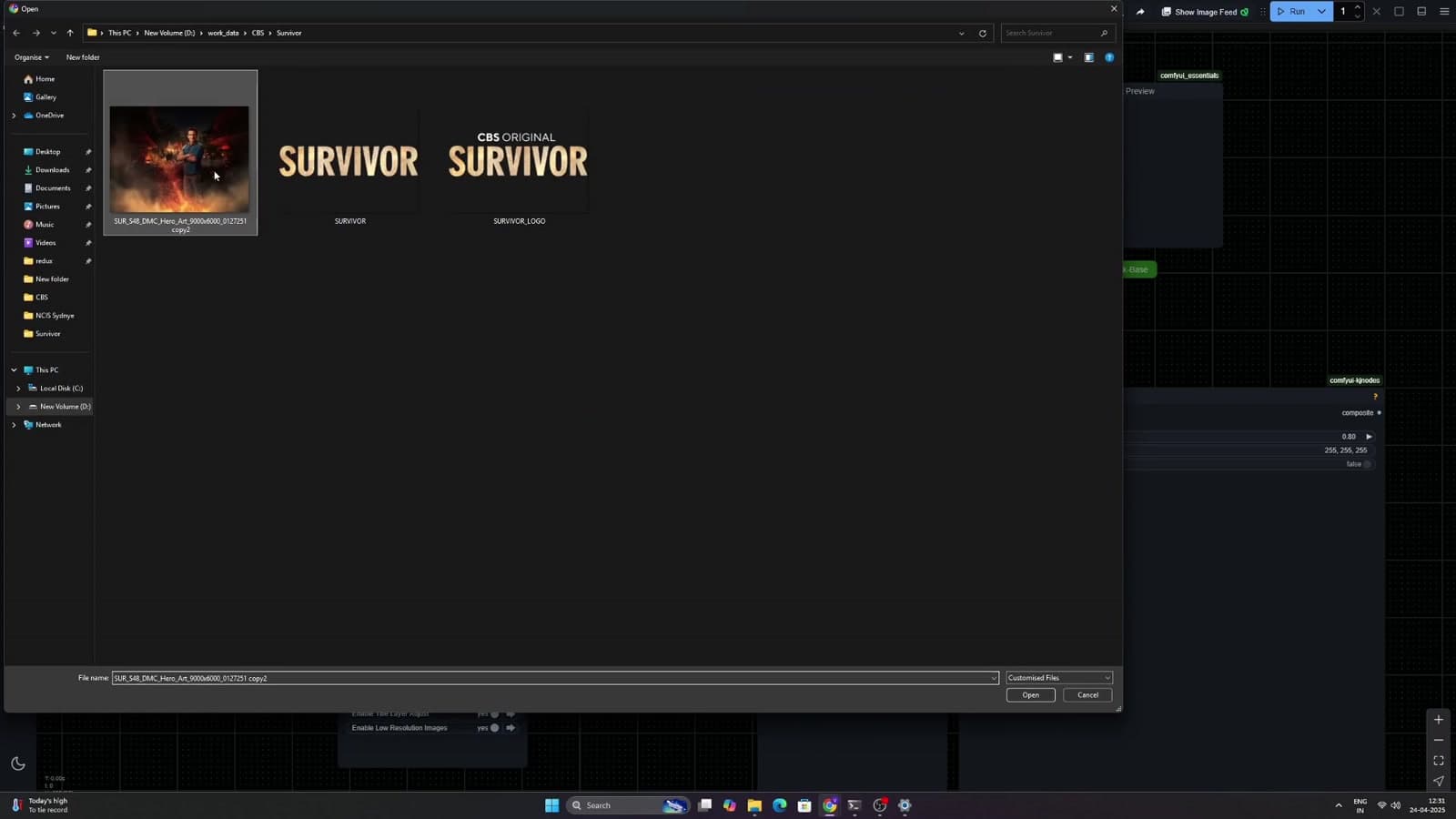
Task: Toggle ComfyUI dark theme moon icon
Action: click(18, 763)
